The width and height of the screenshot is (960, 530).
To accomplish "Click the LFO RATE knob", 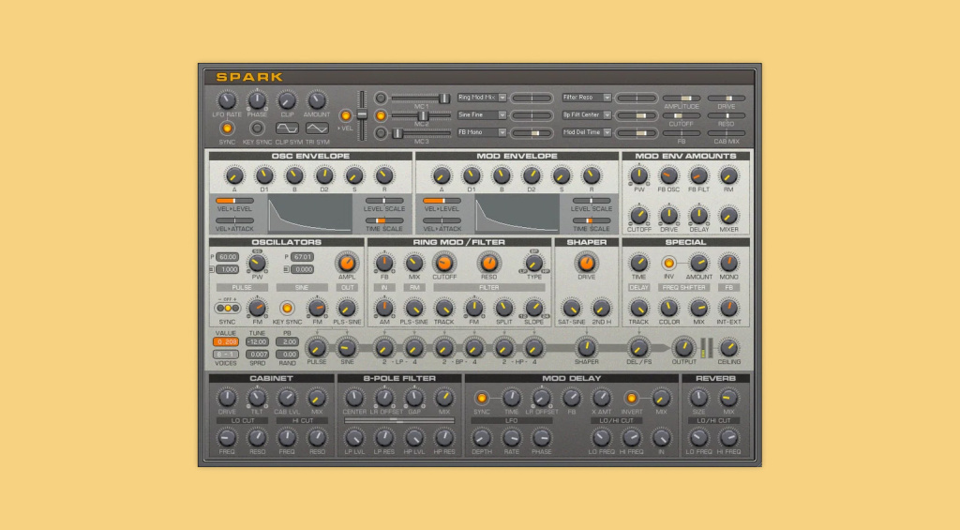I will pos(227,100).
